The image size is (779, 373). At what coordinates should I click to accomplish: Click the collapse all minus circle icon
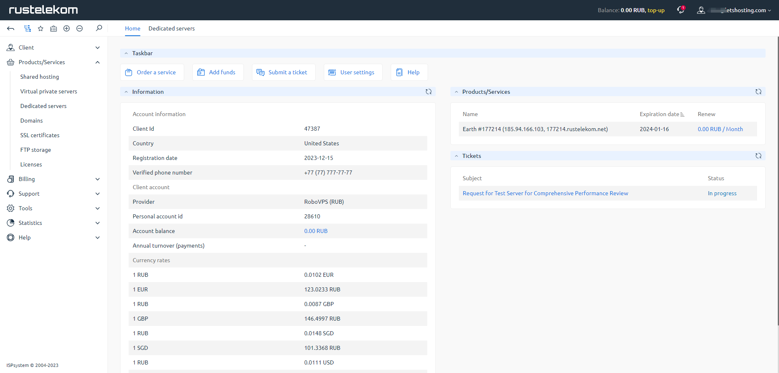tap(80, 28)
